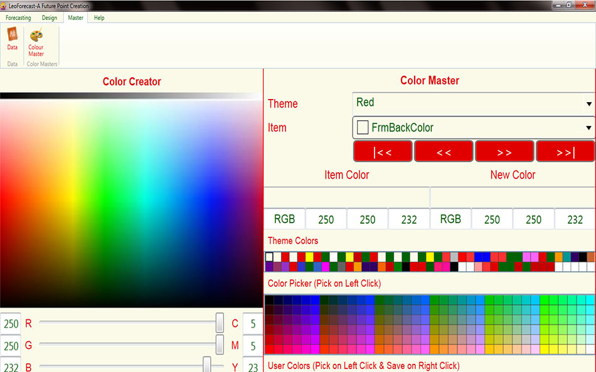The width and height of the screenshot is (596, 372).
Task: Click the C cyan value field showing 5
Action: [253, 324]
